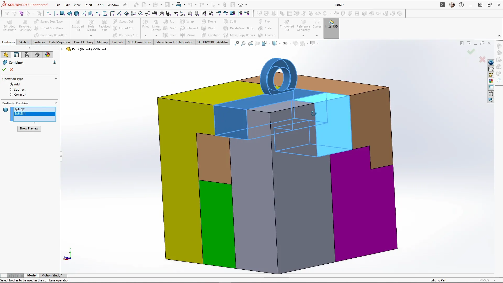Expand the Part2 feature tree arrow
The height and width of the screenshot is (283, 503).
(62, 49)
